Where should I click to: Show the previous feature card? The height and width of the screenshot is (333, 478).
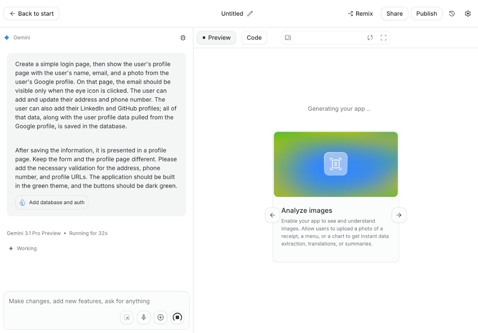pyautogui.click(x=272, y=215)
